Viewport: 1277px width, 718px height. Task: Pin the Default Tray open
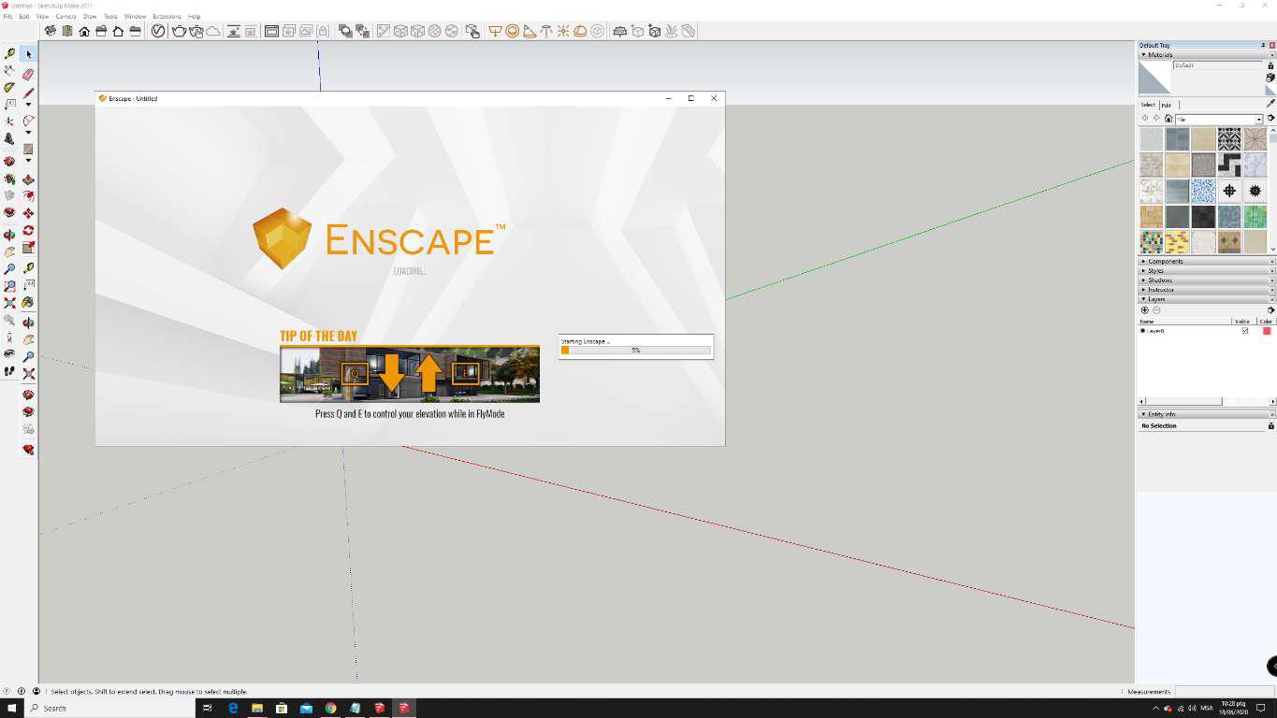tap(1265, 44)
